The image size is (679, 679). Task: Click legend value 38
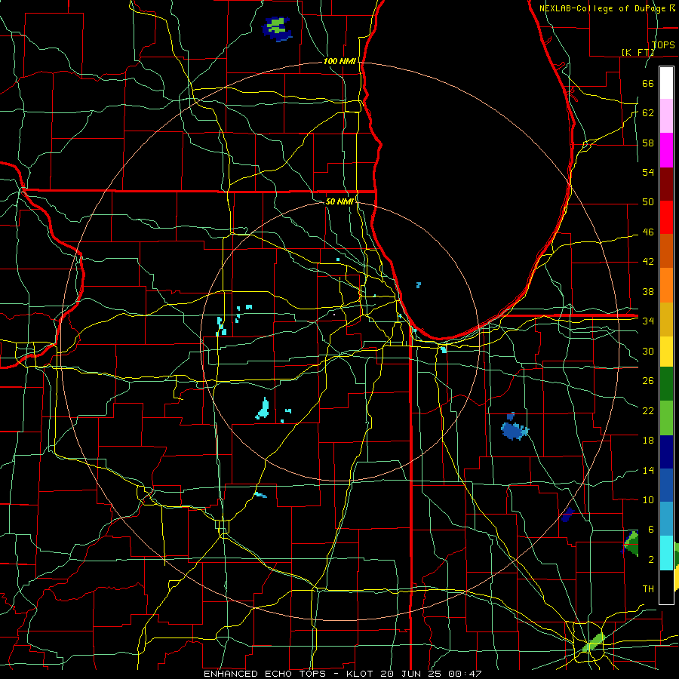point(648,291)
